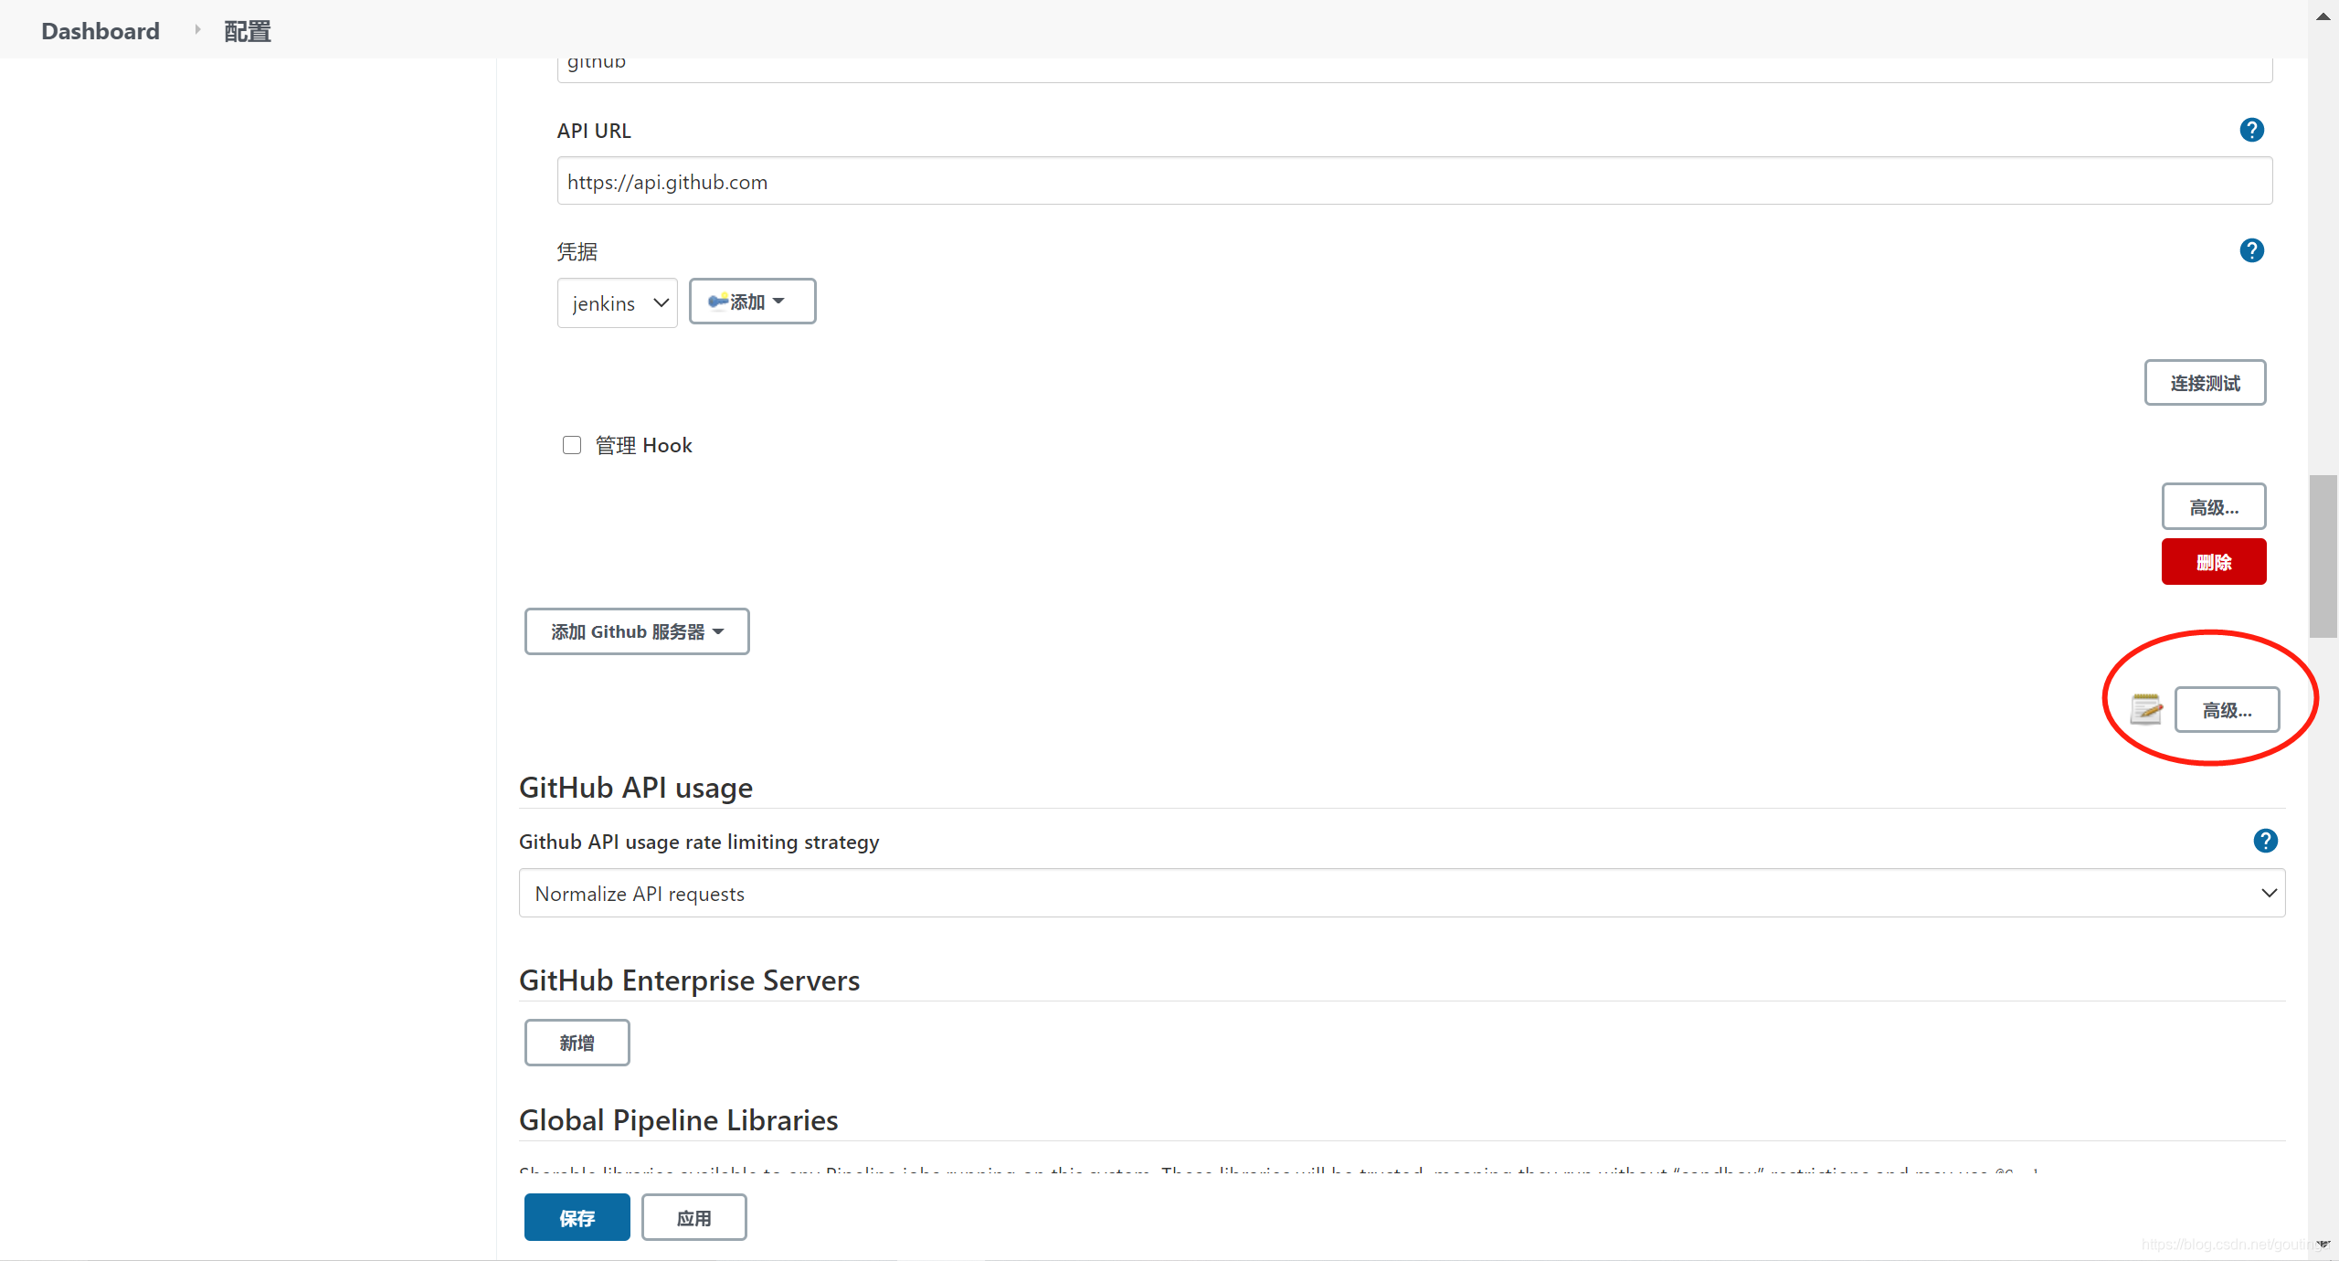This screenshot has width=2339, height=1261.
Task: Open the jenkins credentials dropdown
Action: (618, 302)
